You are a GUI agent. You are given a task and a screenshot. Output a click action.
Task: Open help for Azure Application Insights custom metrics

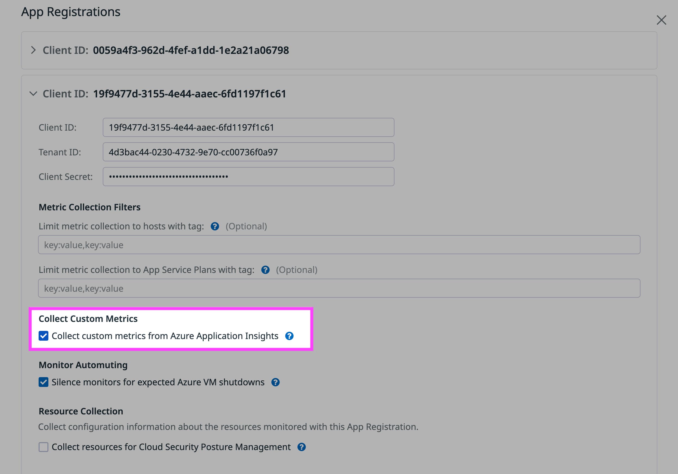[290, 336]
